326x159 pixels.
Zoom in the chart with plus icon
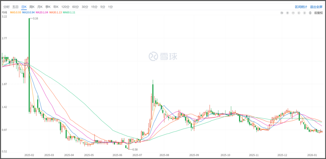click(x=287, y=13)
